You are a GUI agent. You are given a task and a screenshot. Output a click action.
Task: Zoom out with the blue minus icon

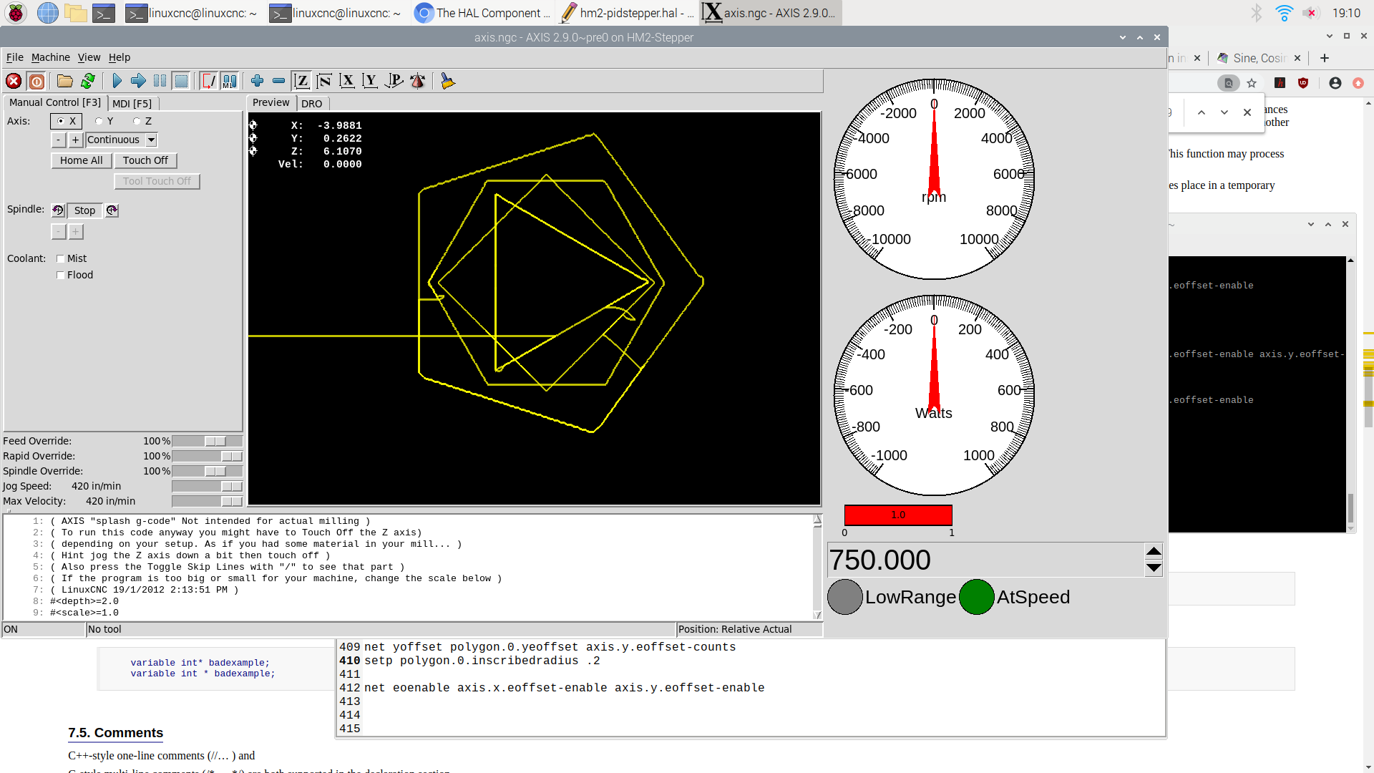279,81
